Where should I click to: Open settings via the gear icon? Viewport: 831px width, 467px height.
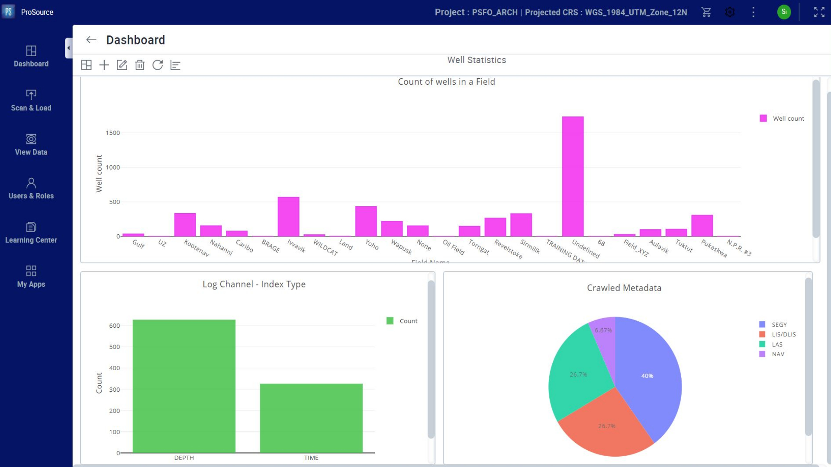tap(730, 12)
